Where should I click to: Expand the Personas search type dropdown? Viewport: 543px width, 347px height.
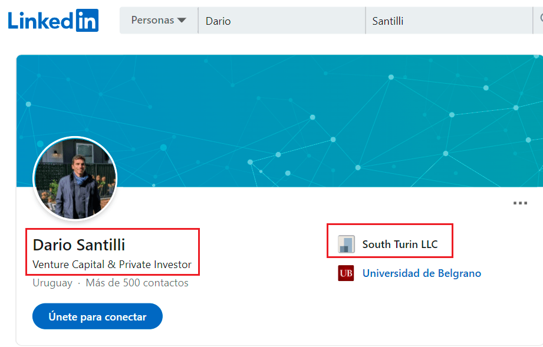[x=159, y=21]
